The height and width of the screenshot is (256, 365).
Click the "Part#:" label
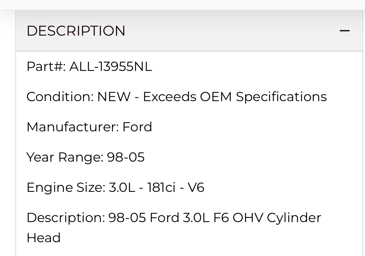coord(46,67)
